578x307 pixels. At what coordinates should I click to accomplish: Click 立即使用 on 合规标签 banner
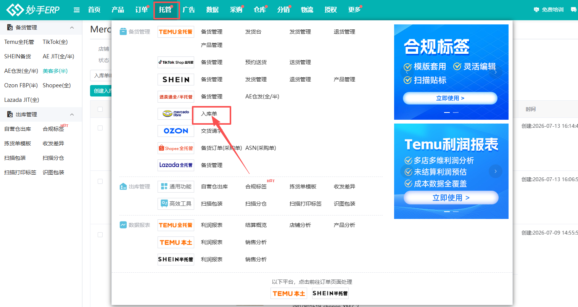coord(450,98)
